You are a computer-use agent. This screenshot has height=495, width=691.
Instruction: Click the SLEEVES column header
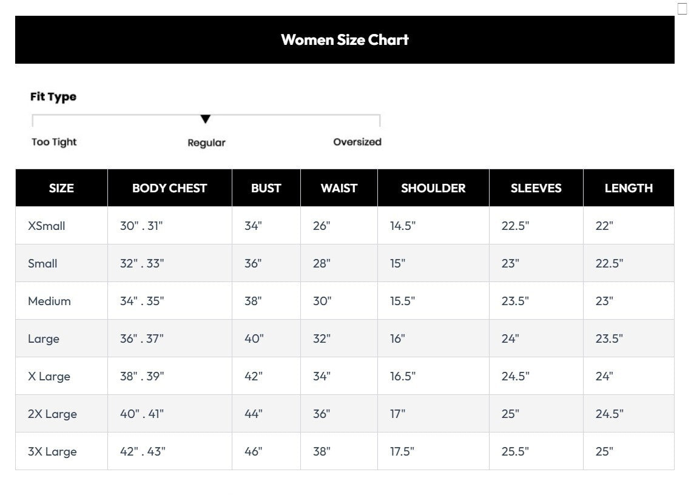click(536, 188)
